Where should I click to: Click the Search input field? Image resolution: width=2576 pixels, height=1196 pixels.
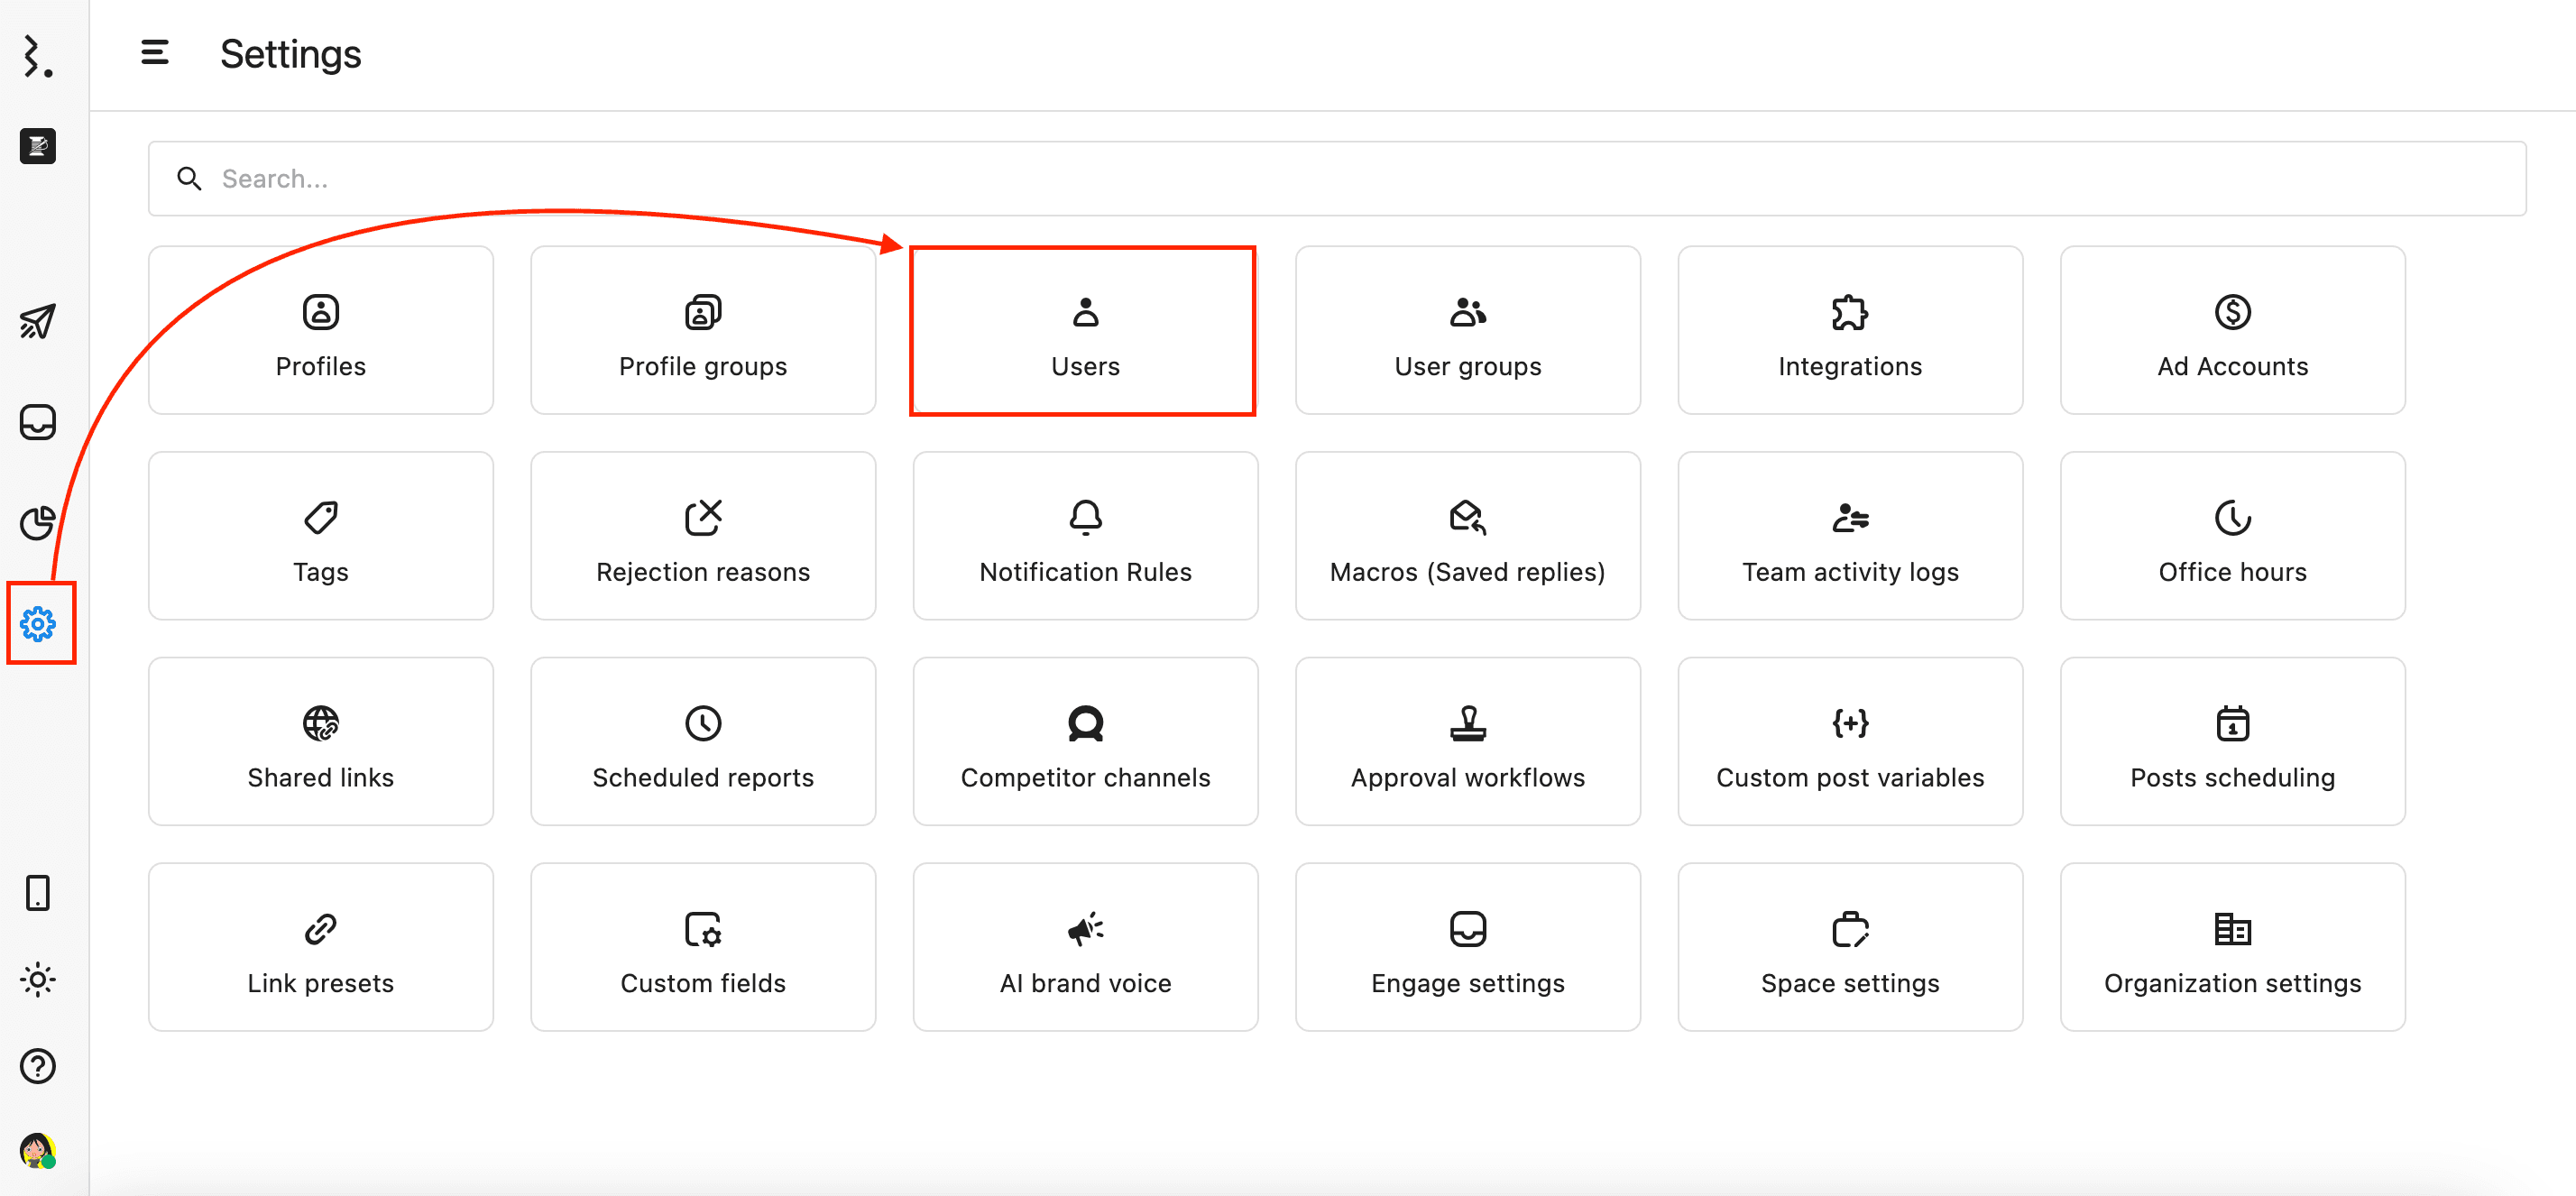[1336, 179]
